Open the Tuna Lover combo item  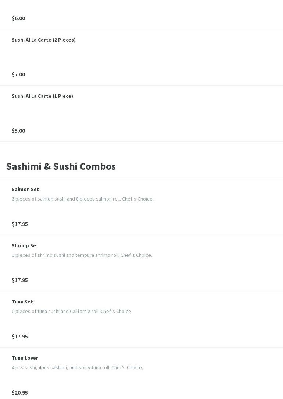(x=25, y=358)
